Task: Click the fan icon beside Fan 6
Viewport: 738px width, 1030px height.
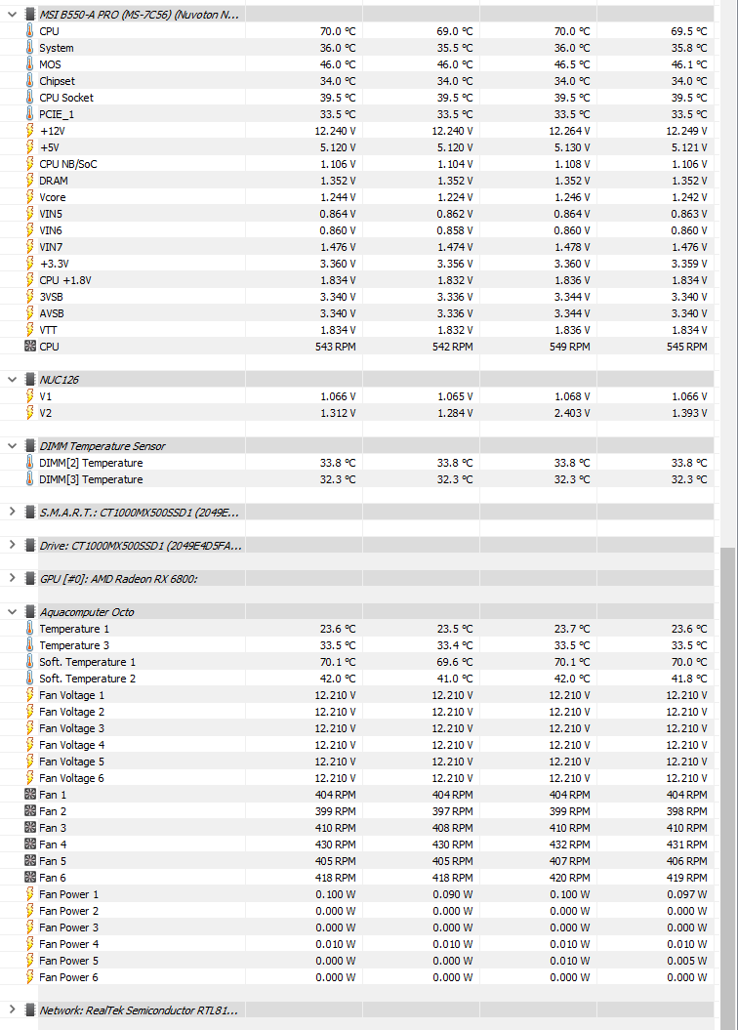Action: coord(29,877)
